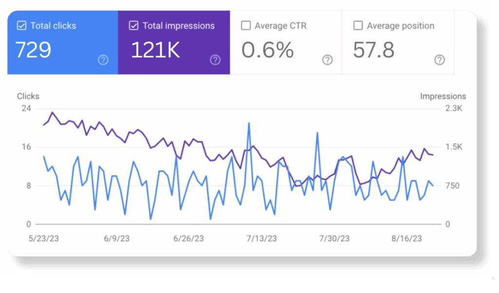Click the Clicks axis title

28,96
